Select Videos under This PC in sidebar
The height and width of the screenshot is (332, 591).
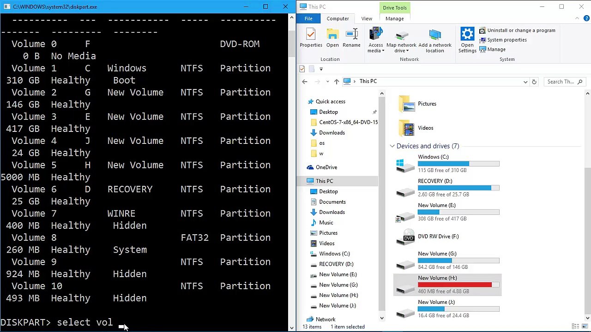327,243
